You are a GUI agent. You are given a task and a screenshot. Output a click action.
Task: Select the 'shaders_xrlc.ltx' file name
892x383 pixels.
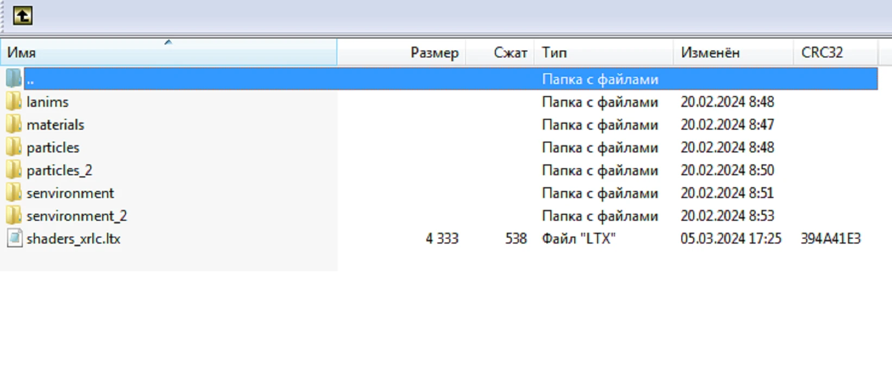click(x=73, y=239)
